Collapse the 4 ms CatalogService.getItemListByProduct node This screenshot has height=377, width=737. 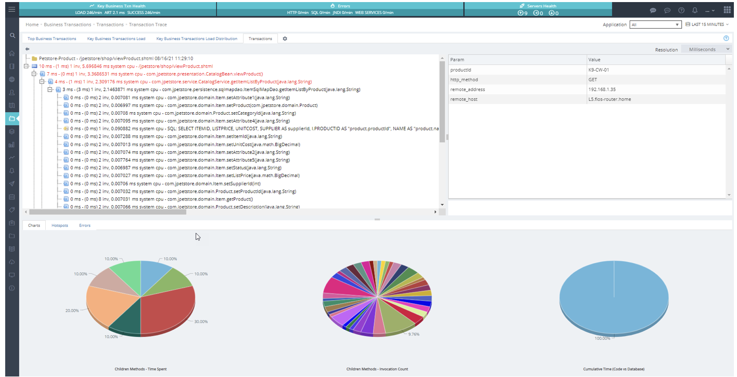coord(43,82)
